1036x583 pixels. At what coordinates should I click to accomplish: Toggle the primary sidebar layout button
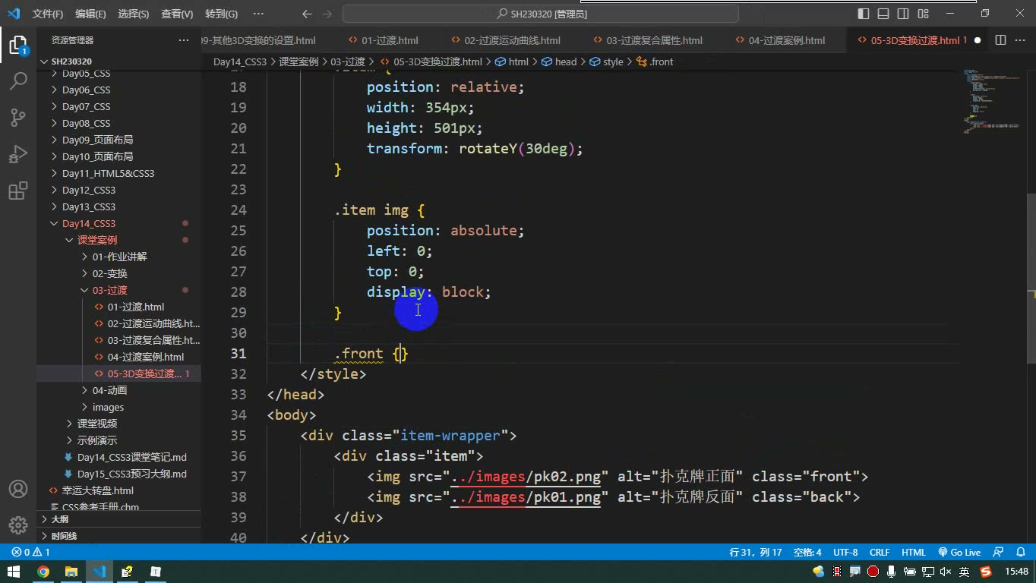(864, 14)
